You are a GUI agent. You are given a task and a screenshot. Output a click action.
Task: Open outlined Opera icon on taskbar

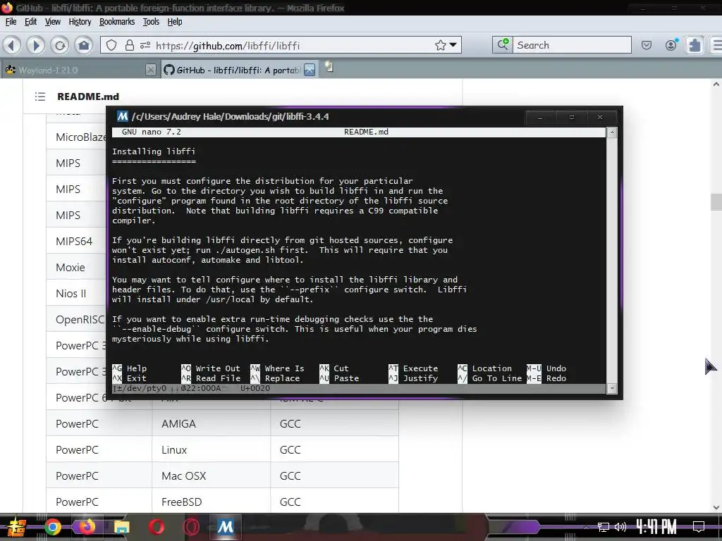pos(191,527)
